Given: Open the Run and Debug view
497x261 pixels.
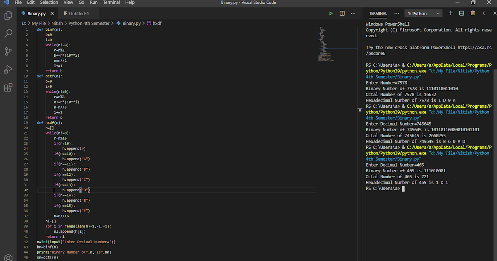Looking at the screenshot, I should pyautogui.click(x=8, y=70).
